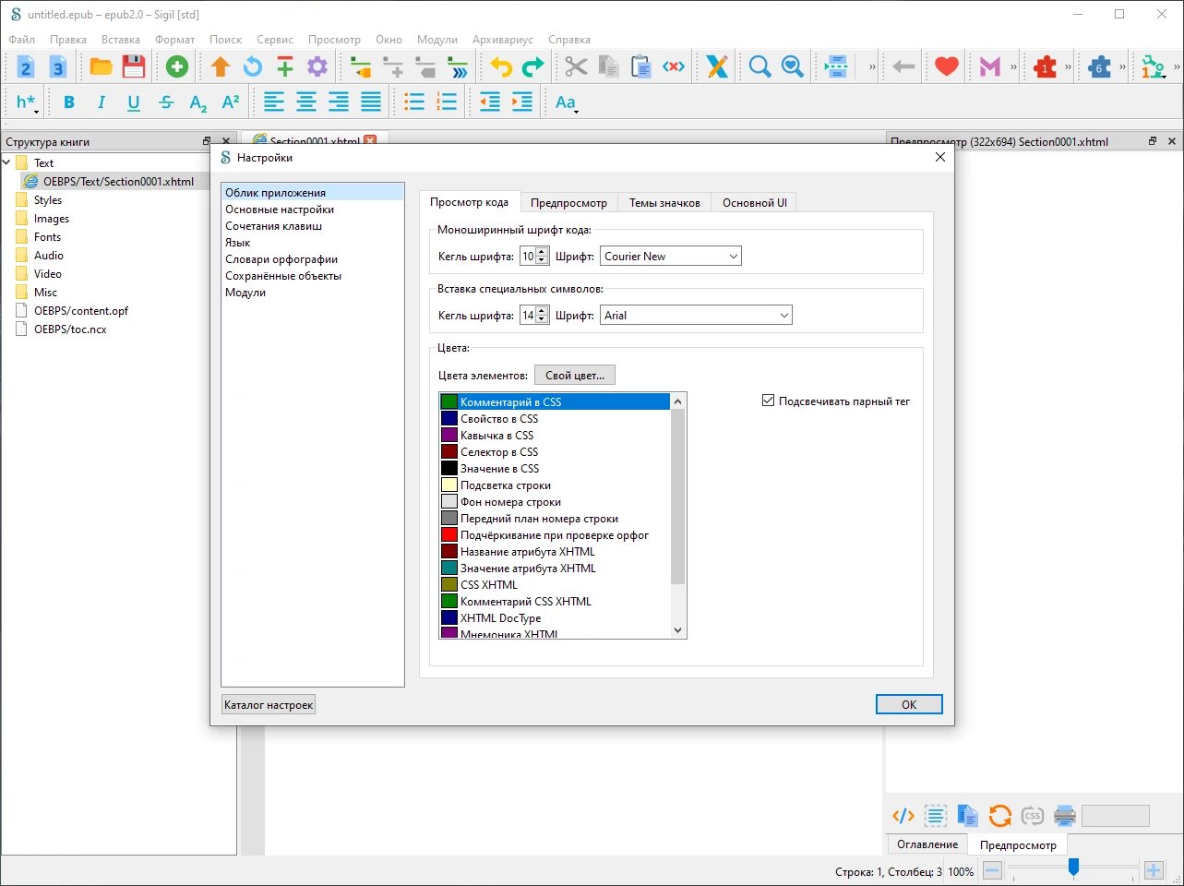Screen dimensions: 1184x886
Task: Open the special characters Arial font dropdown
Action: click(696, 316)
